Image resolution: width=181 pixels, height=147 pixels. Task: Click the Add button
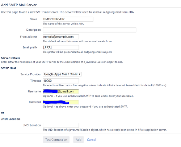pyautogui.click(x=79, y=139)
